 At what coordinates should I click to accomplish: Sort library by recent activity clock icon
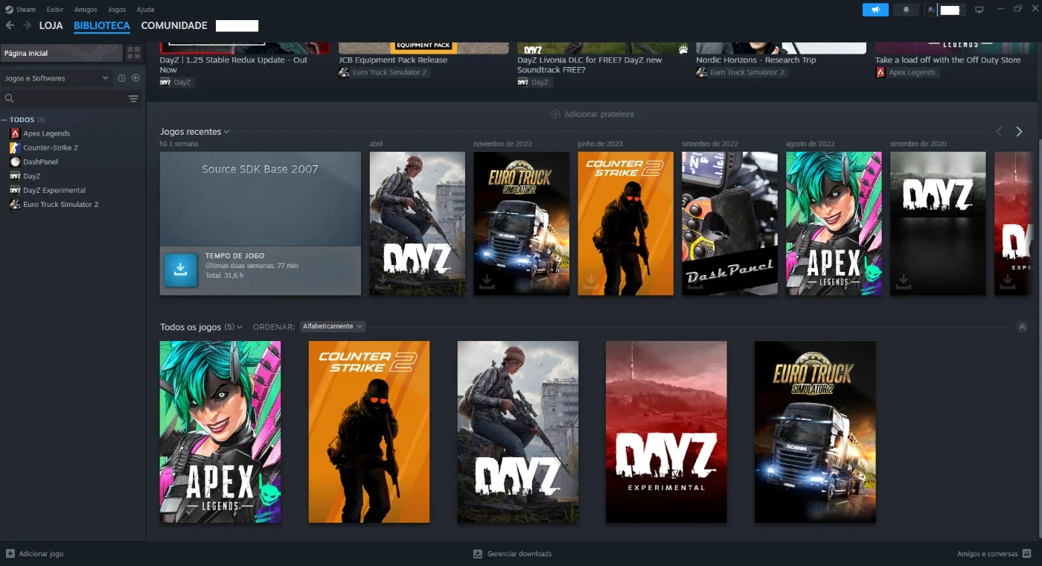coord(122,78)
